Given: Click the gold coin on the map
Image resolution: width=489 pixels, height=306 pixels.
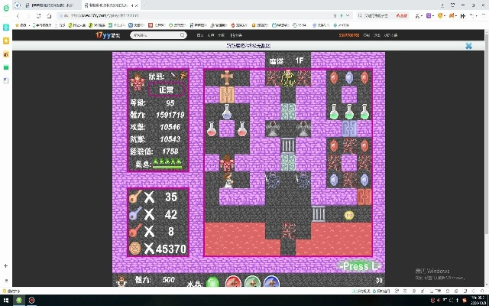Looking at the screenshot, I should [x=349, y=215].
